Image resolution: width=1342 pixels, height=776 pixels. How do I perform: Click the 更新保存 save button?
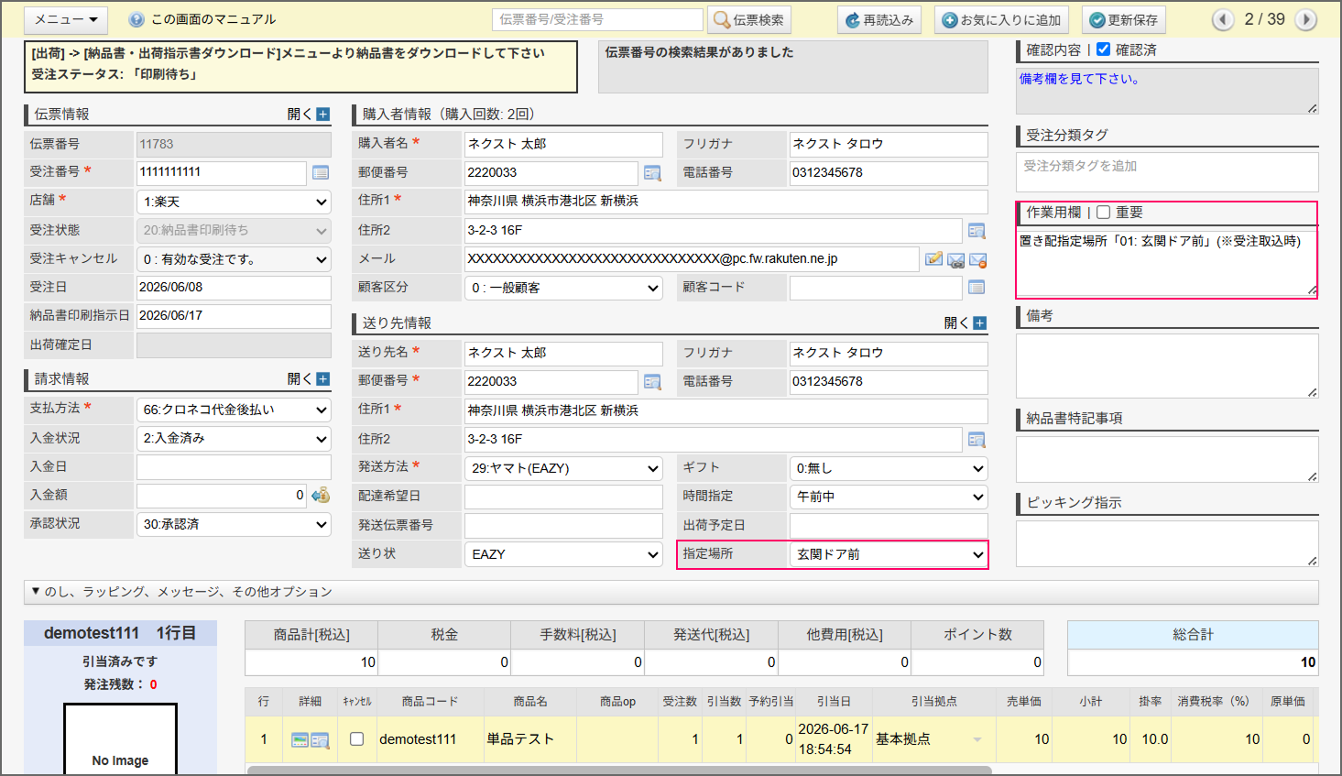(x=1124, y=19)
